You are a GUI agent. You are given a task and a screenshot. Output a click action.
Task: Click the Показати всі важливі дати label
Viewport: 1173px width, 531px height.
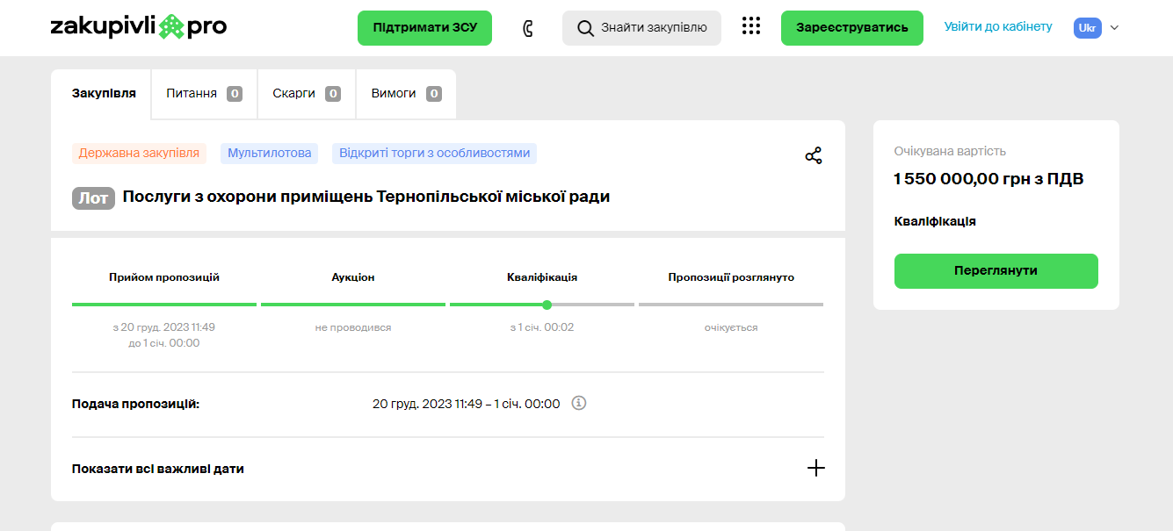pos(158,469)
